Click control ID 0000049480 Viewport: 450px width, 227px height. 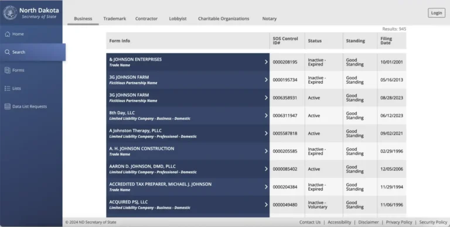click(x=285, y=205)
